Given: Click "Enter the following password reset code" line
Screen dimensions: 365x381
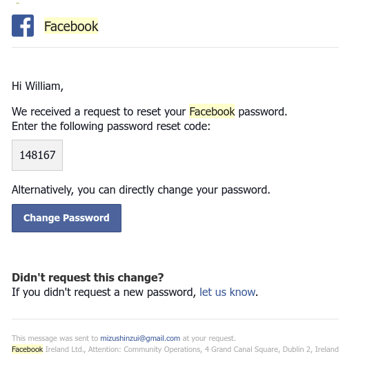Looking at the screenshot, I should (111, 127).
